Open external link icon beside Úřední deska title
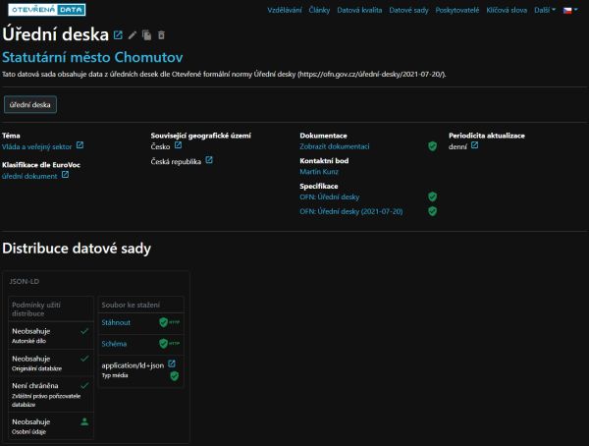The image size is (589, 446). pos(118,35)
